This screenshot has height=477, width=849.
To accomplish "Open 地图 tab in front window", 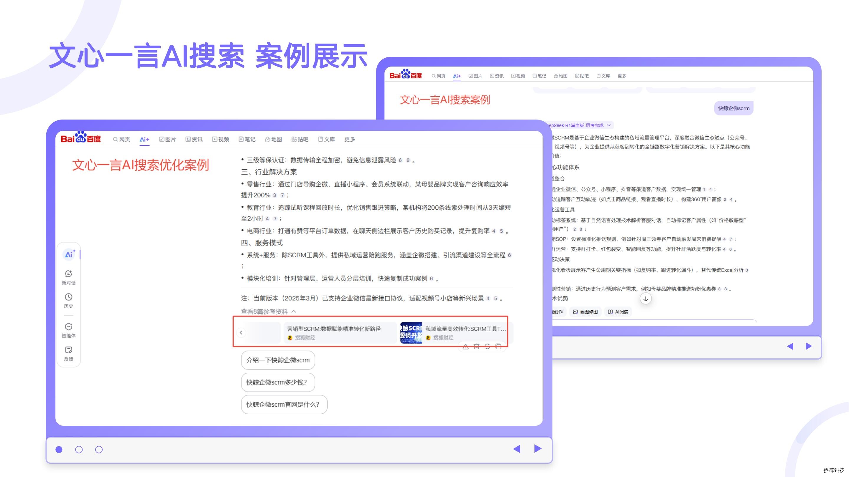I will (x=274, y=139).
